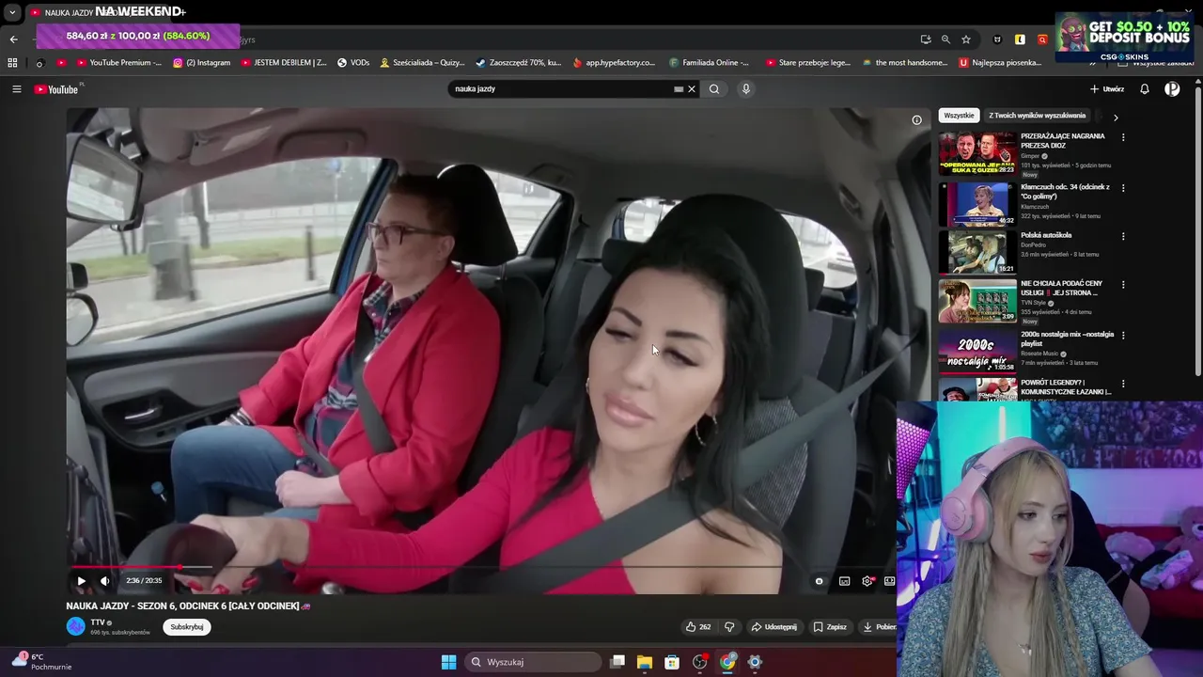Open 'Klamczuch odc. 34' video thumbnail
This screenshot has height=677, width=1203.
click(x=977, y=203)
